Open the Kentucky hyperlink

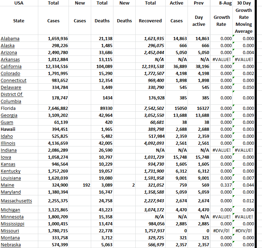pos(10,171)
